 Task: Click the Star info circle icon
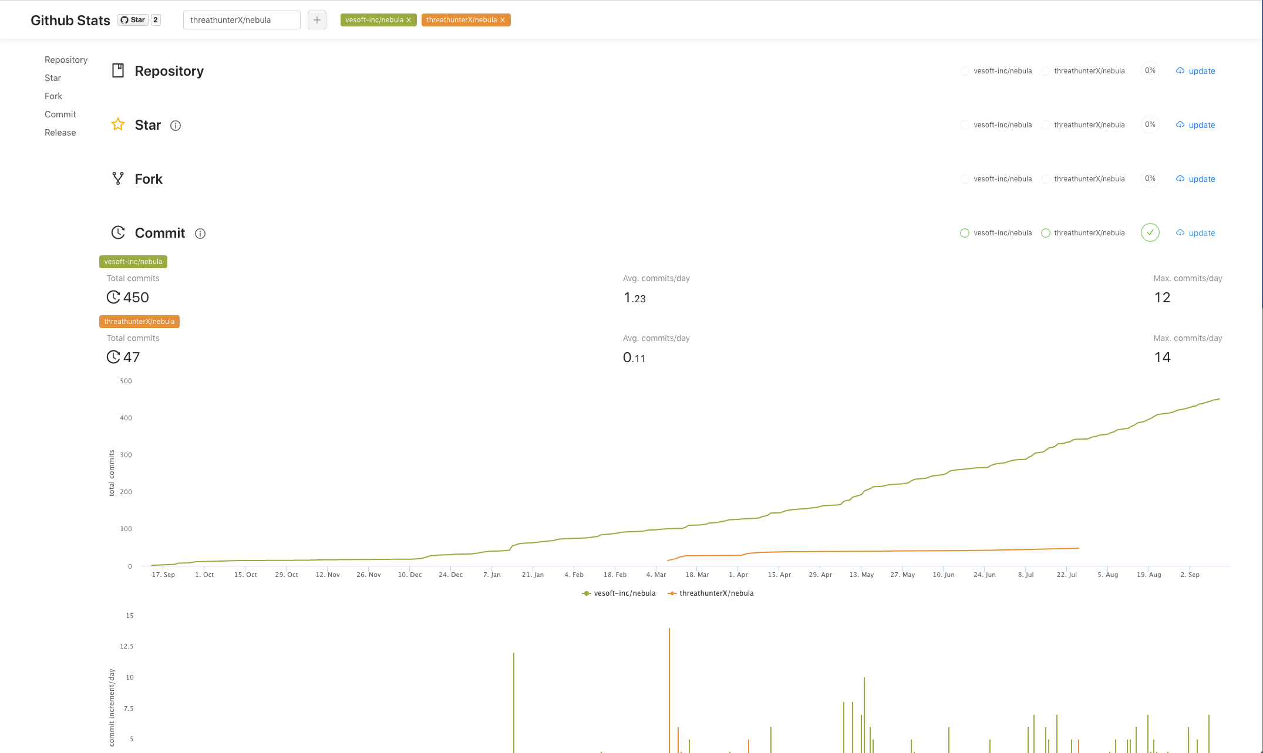(x=176, y=126)
